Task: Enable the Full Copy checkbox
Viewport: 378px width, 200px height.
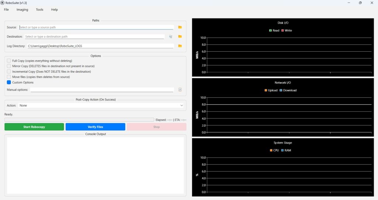Action: click(9, 61)
